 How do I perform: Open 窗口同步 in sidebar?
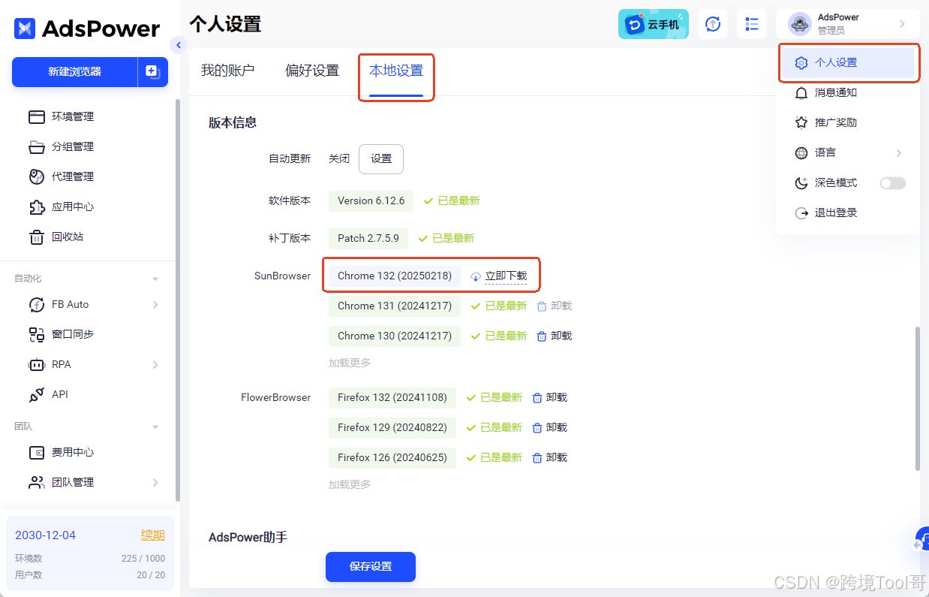(73, 334)
